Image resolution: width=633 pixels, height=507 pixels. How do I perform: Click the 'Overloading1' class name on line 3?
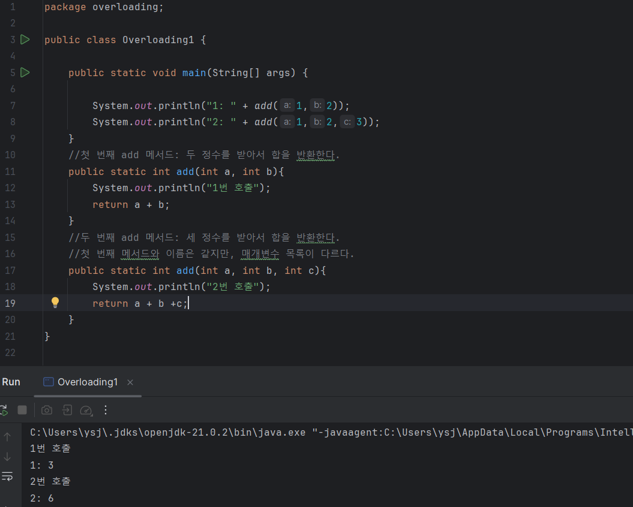pos(158,40)
